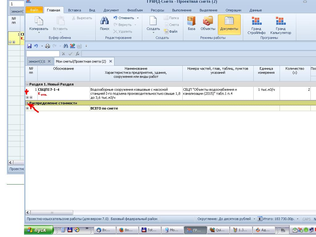Viewport: 316px width, 237px height.
Task: Click the cell name input field
Action: point(43,54)
